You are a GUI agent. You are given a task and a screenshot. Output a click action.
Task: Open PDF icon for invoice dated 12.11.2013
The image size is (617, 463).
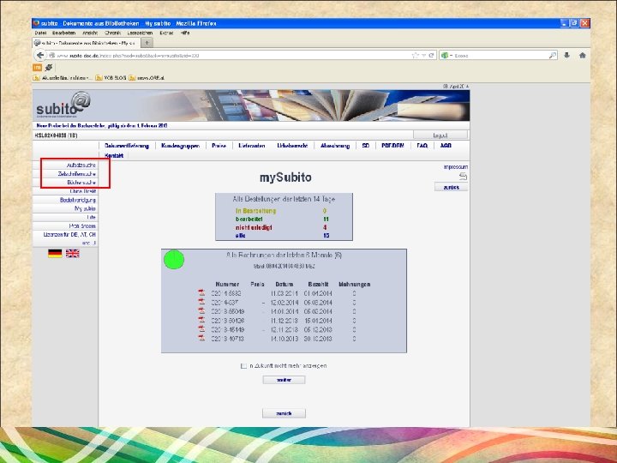coord(201,329)
